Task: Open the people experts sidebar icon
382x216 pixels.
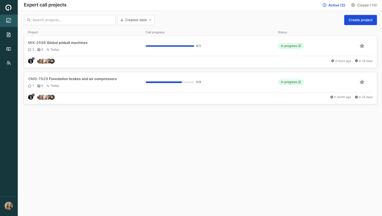Action: [8, 63]
